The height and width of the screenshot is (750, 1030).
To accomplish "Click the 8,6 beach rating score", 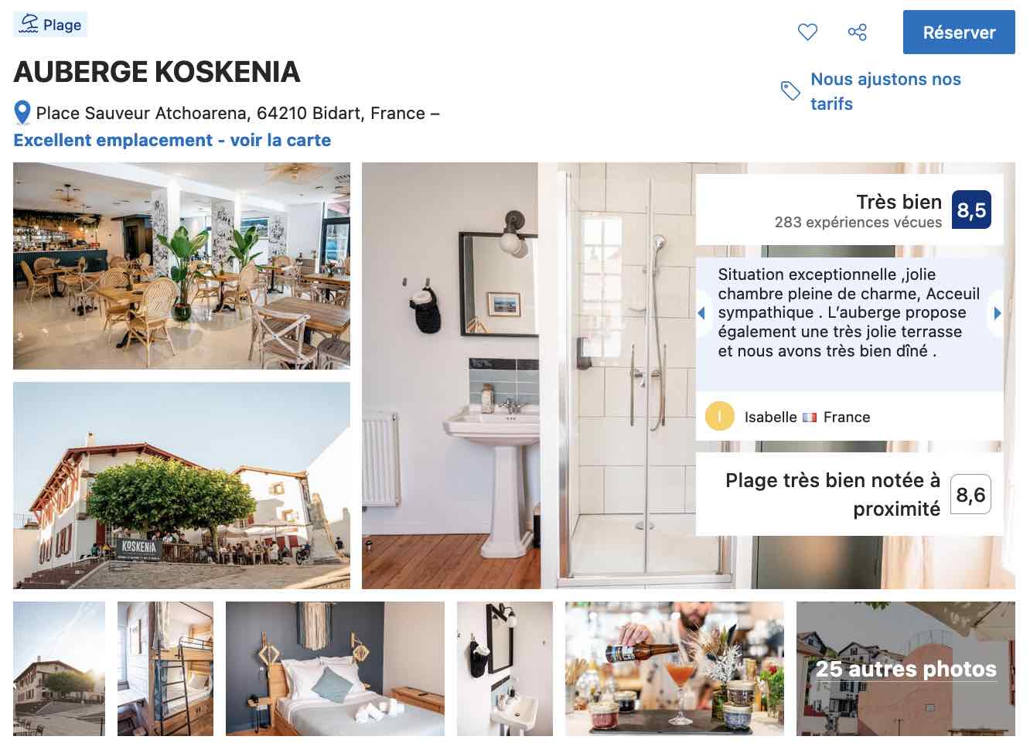I will [970, 494].
